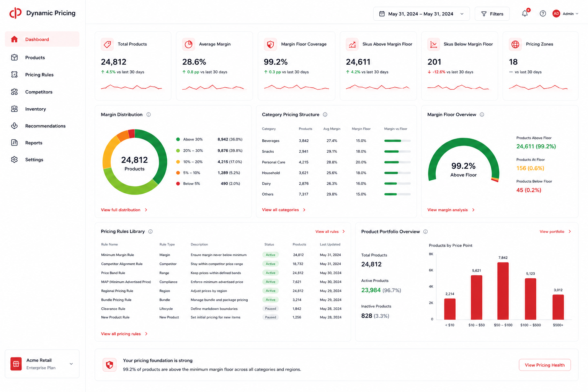Open the help question mark icon
Viewport: 588px width, 392px height.
tap(543, 13)
